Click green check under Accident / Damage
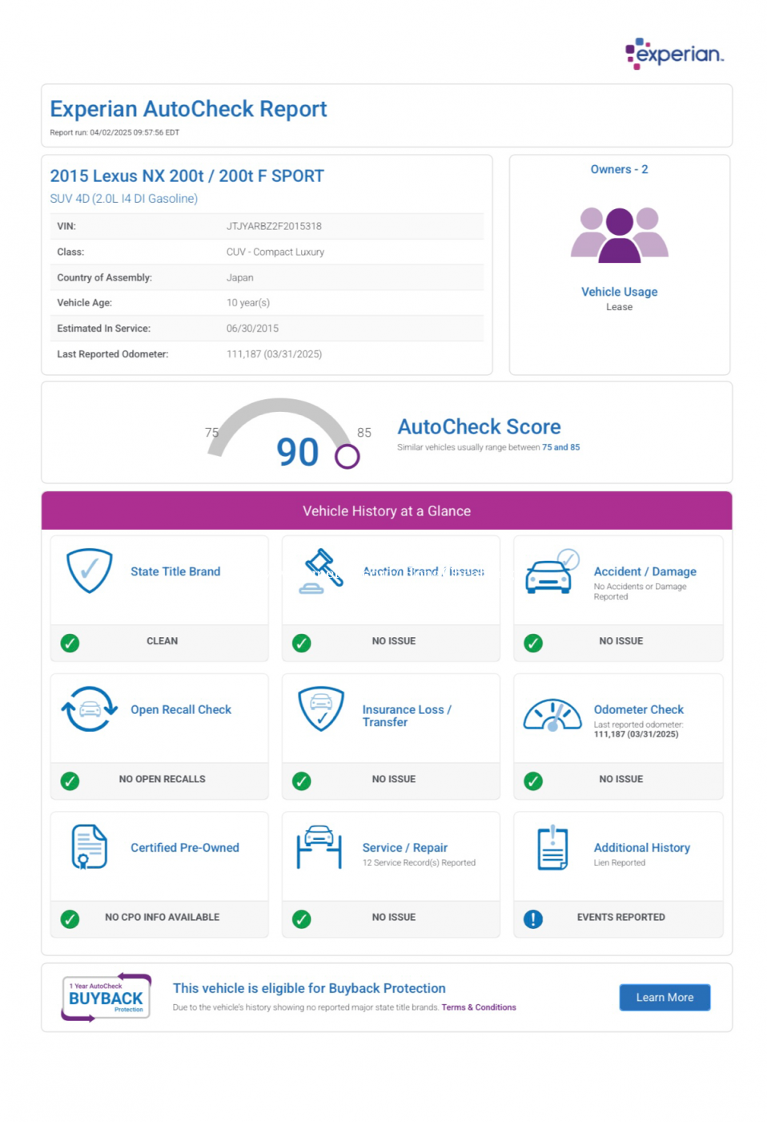 coord(533,643)
